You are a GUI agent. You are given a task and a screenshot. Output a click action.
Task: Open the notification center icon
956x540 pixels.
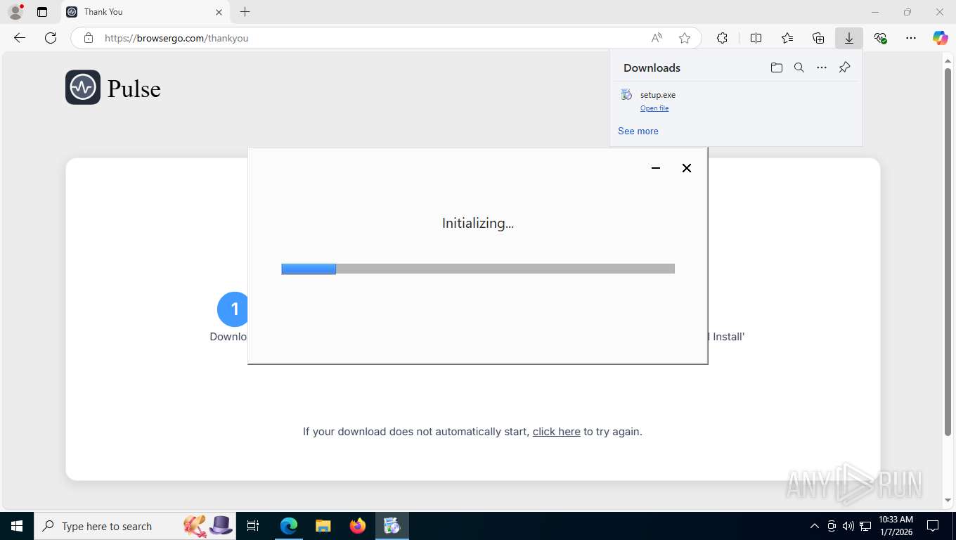933,526
